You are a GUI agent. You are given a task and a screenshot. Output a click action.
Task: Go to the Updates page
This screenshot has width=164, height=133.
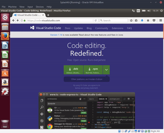(78, 28)
